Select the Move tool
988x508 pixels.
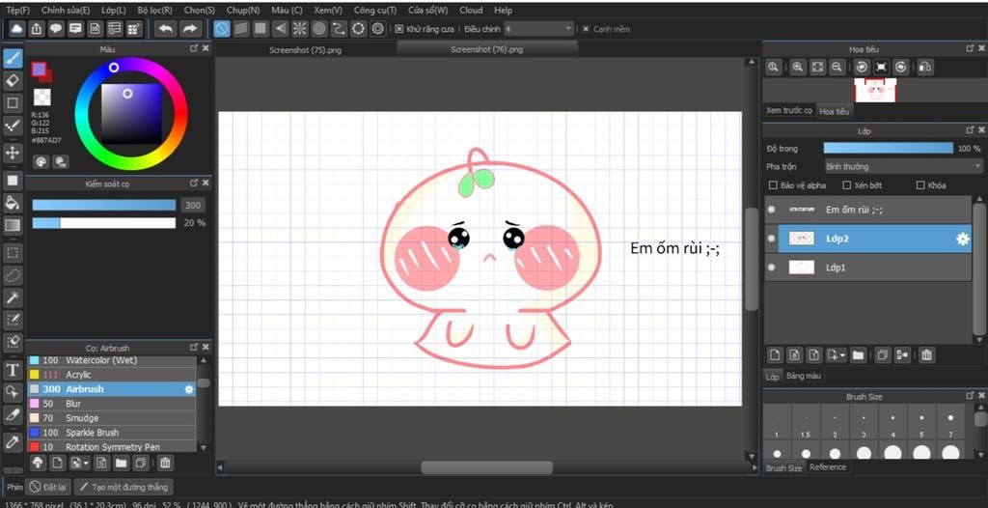[13, 153]
